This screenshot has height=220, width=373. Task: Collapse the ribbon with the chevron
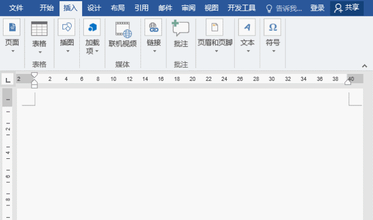(x=364, y=66)
